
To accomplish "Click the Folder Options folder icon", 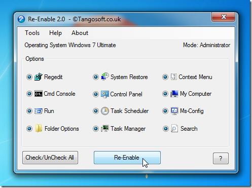I will point(39,128).
